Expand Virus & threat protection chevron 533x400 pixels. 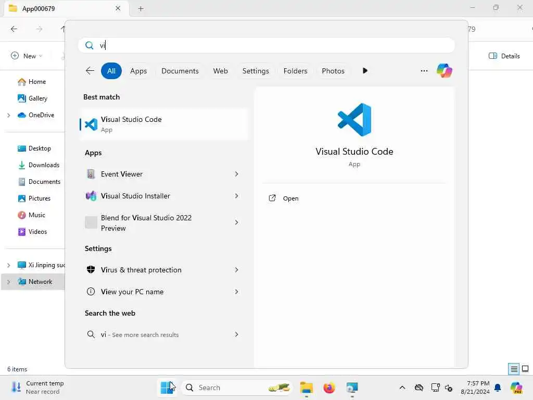click(237, 270)
